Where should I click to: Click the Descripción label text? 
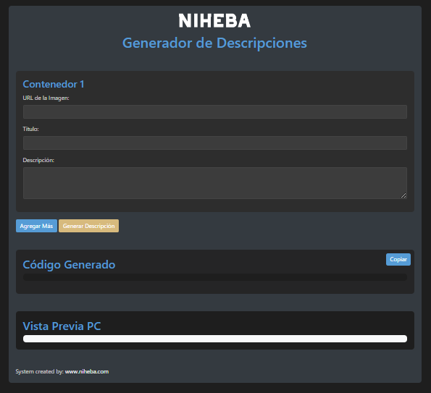click(38, 160)
